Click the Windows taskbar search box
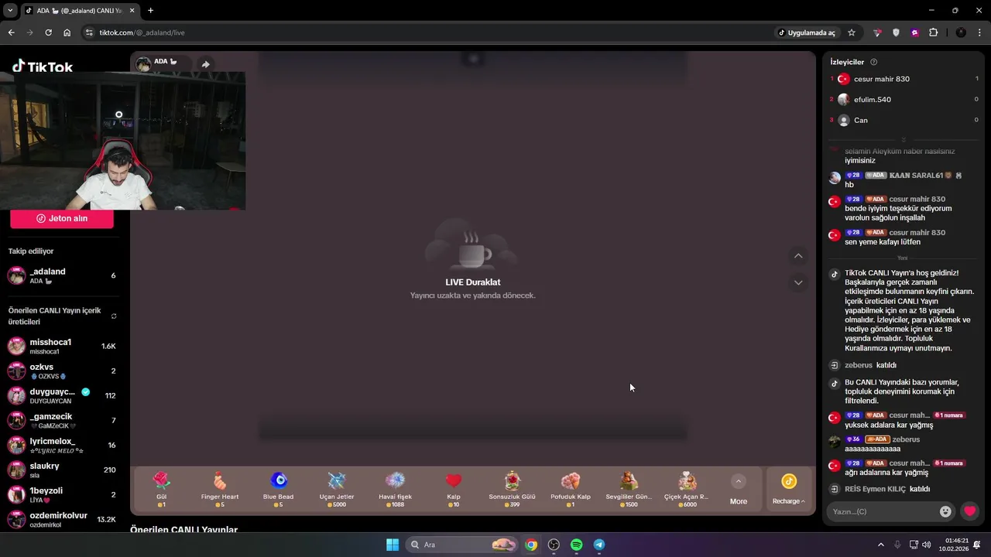The height and width of the screenshot is (557, 991). [x=461, y=545]
